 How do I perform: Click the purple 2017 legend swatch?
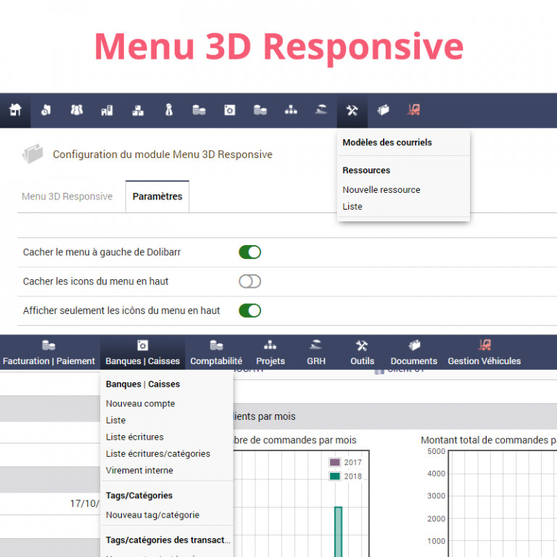(x=334, y=462)
